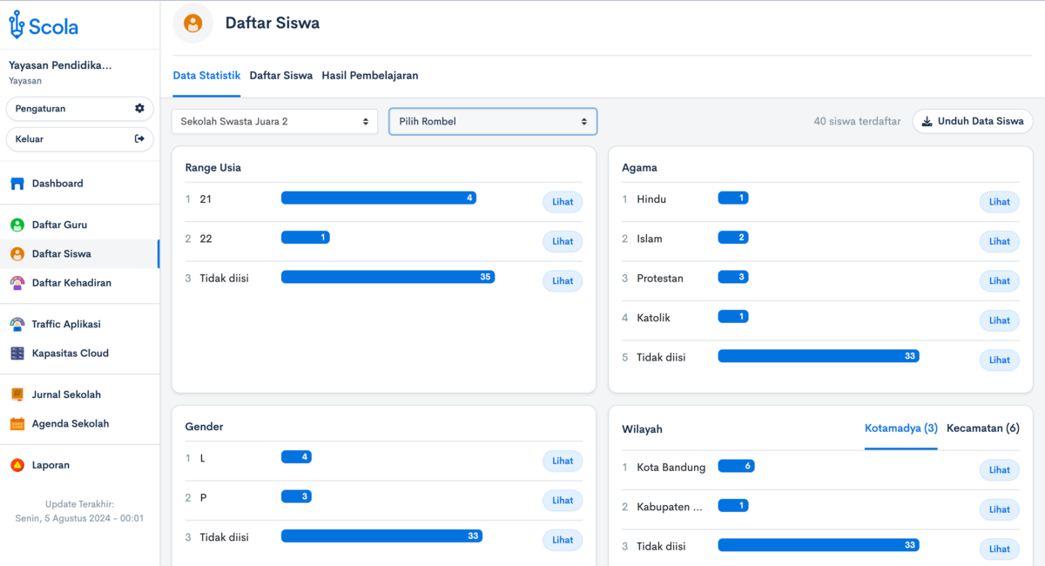Open the Pilih Rombel dropdown
1045x566 pixels.
coord(493,122)
